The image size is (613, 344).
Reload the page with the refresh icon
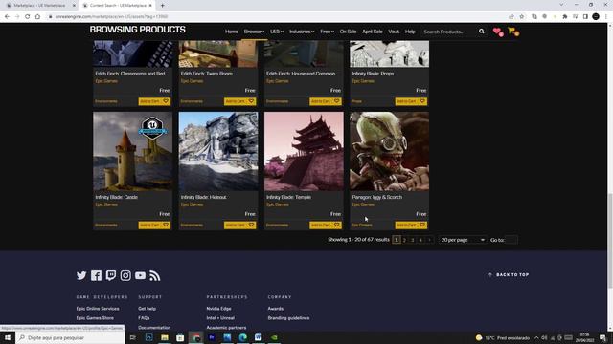click(28, 17)
